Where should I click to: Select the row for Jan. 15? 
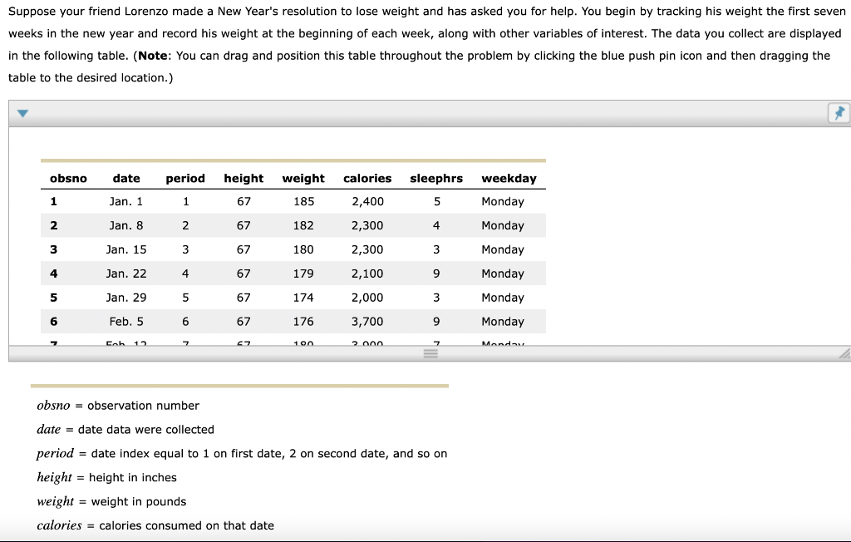[126, 249]
